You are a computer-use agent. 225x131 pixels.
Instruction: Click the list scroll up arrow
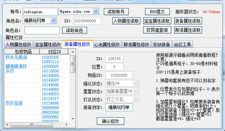(73, 52)
